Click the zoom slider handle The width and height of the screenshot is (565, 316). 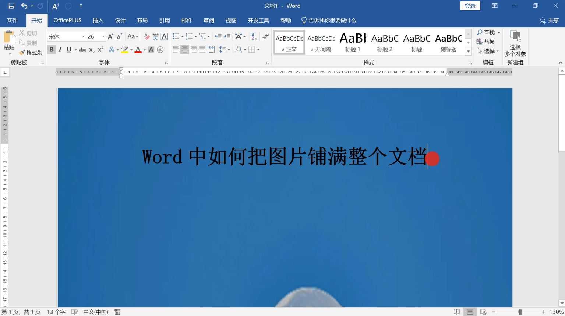(x=520, y=312)
